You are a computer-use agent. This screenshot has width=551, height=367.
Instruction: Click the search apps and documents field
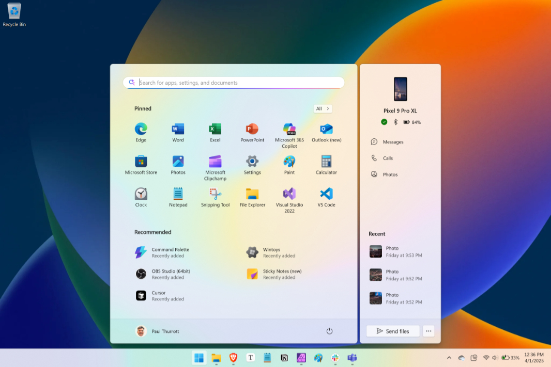tap(233, 83)
